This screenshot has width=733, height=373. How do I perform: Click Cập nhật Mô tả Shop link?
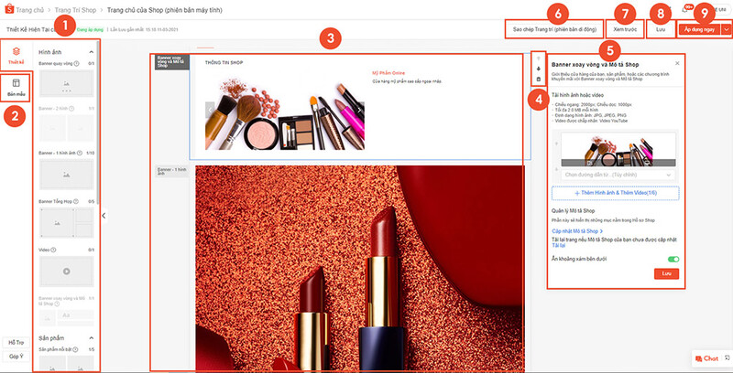[577, 232]
